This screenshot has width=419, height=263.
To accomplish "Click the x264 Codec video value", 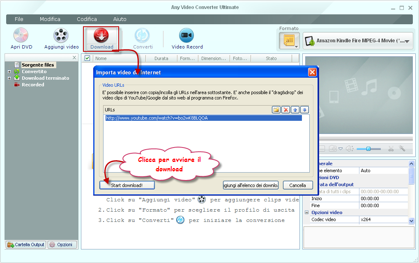I will pyautogui.click(x=383, y=219).
